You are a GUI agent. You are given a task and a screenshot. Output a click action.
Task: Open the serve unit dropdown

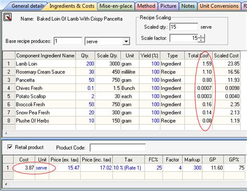126,42
